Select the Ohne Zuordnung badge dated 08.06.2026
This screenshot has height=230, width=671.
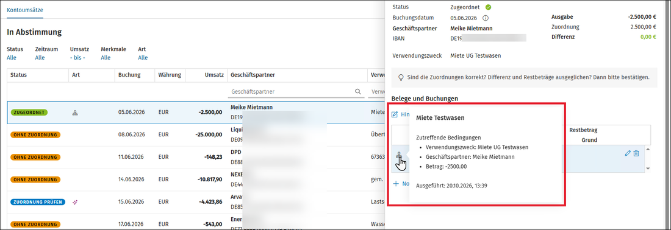click(x=35, y=135)
